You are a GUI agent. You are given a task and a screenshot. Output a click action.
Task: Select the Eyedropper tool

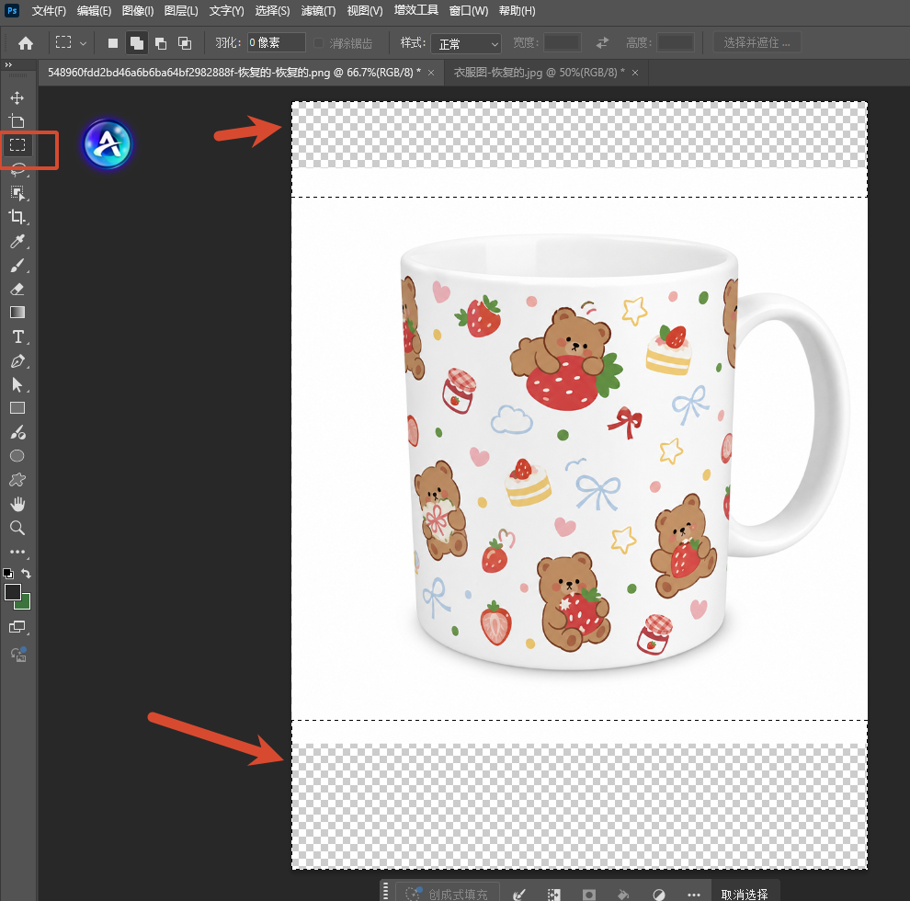[x=17, y=241]
